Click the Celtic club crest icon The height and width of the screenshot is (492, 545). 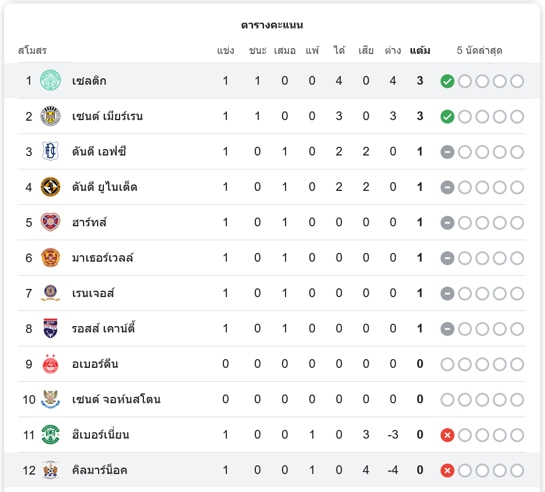click(x=50, y=81)
